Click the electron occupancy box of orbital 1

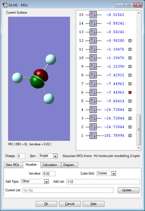coord(93,135)
